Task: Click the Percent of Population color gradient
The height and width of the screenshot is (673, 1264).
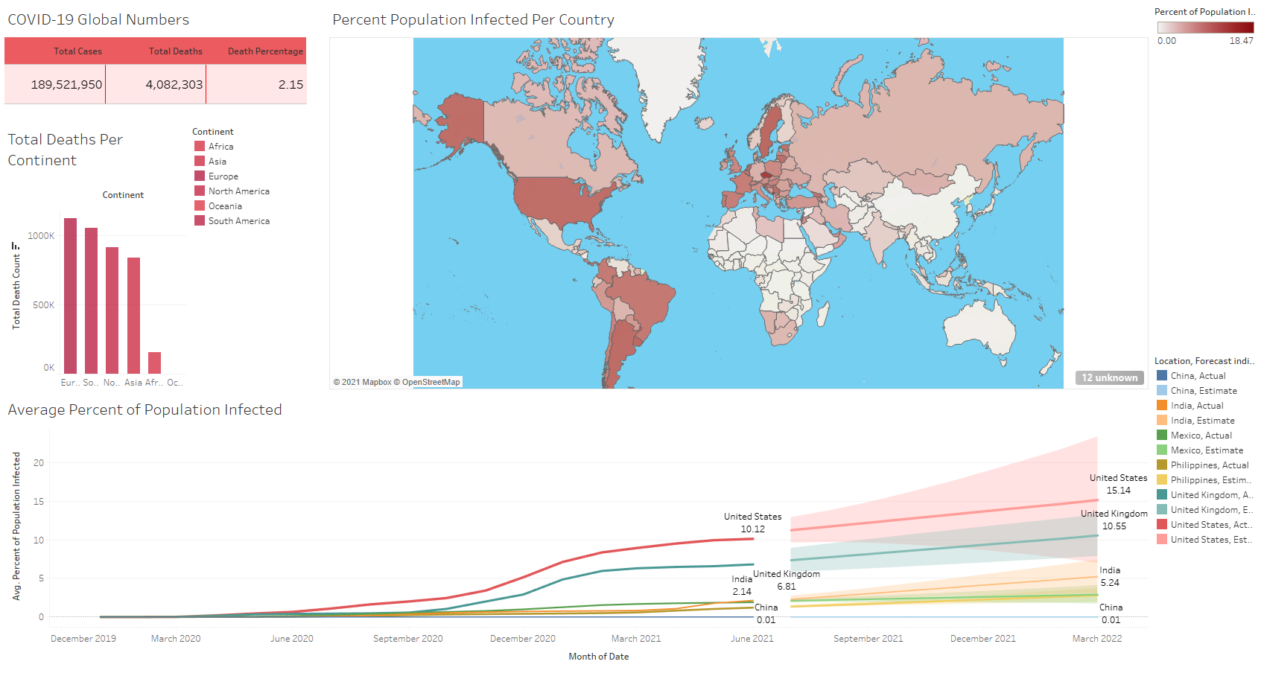Action: point(1205,27)
